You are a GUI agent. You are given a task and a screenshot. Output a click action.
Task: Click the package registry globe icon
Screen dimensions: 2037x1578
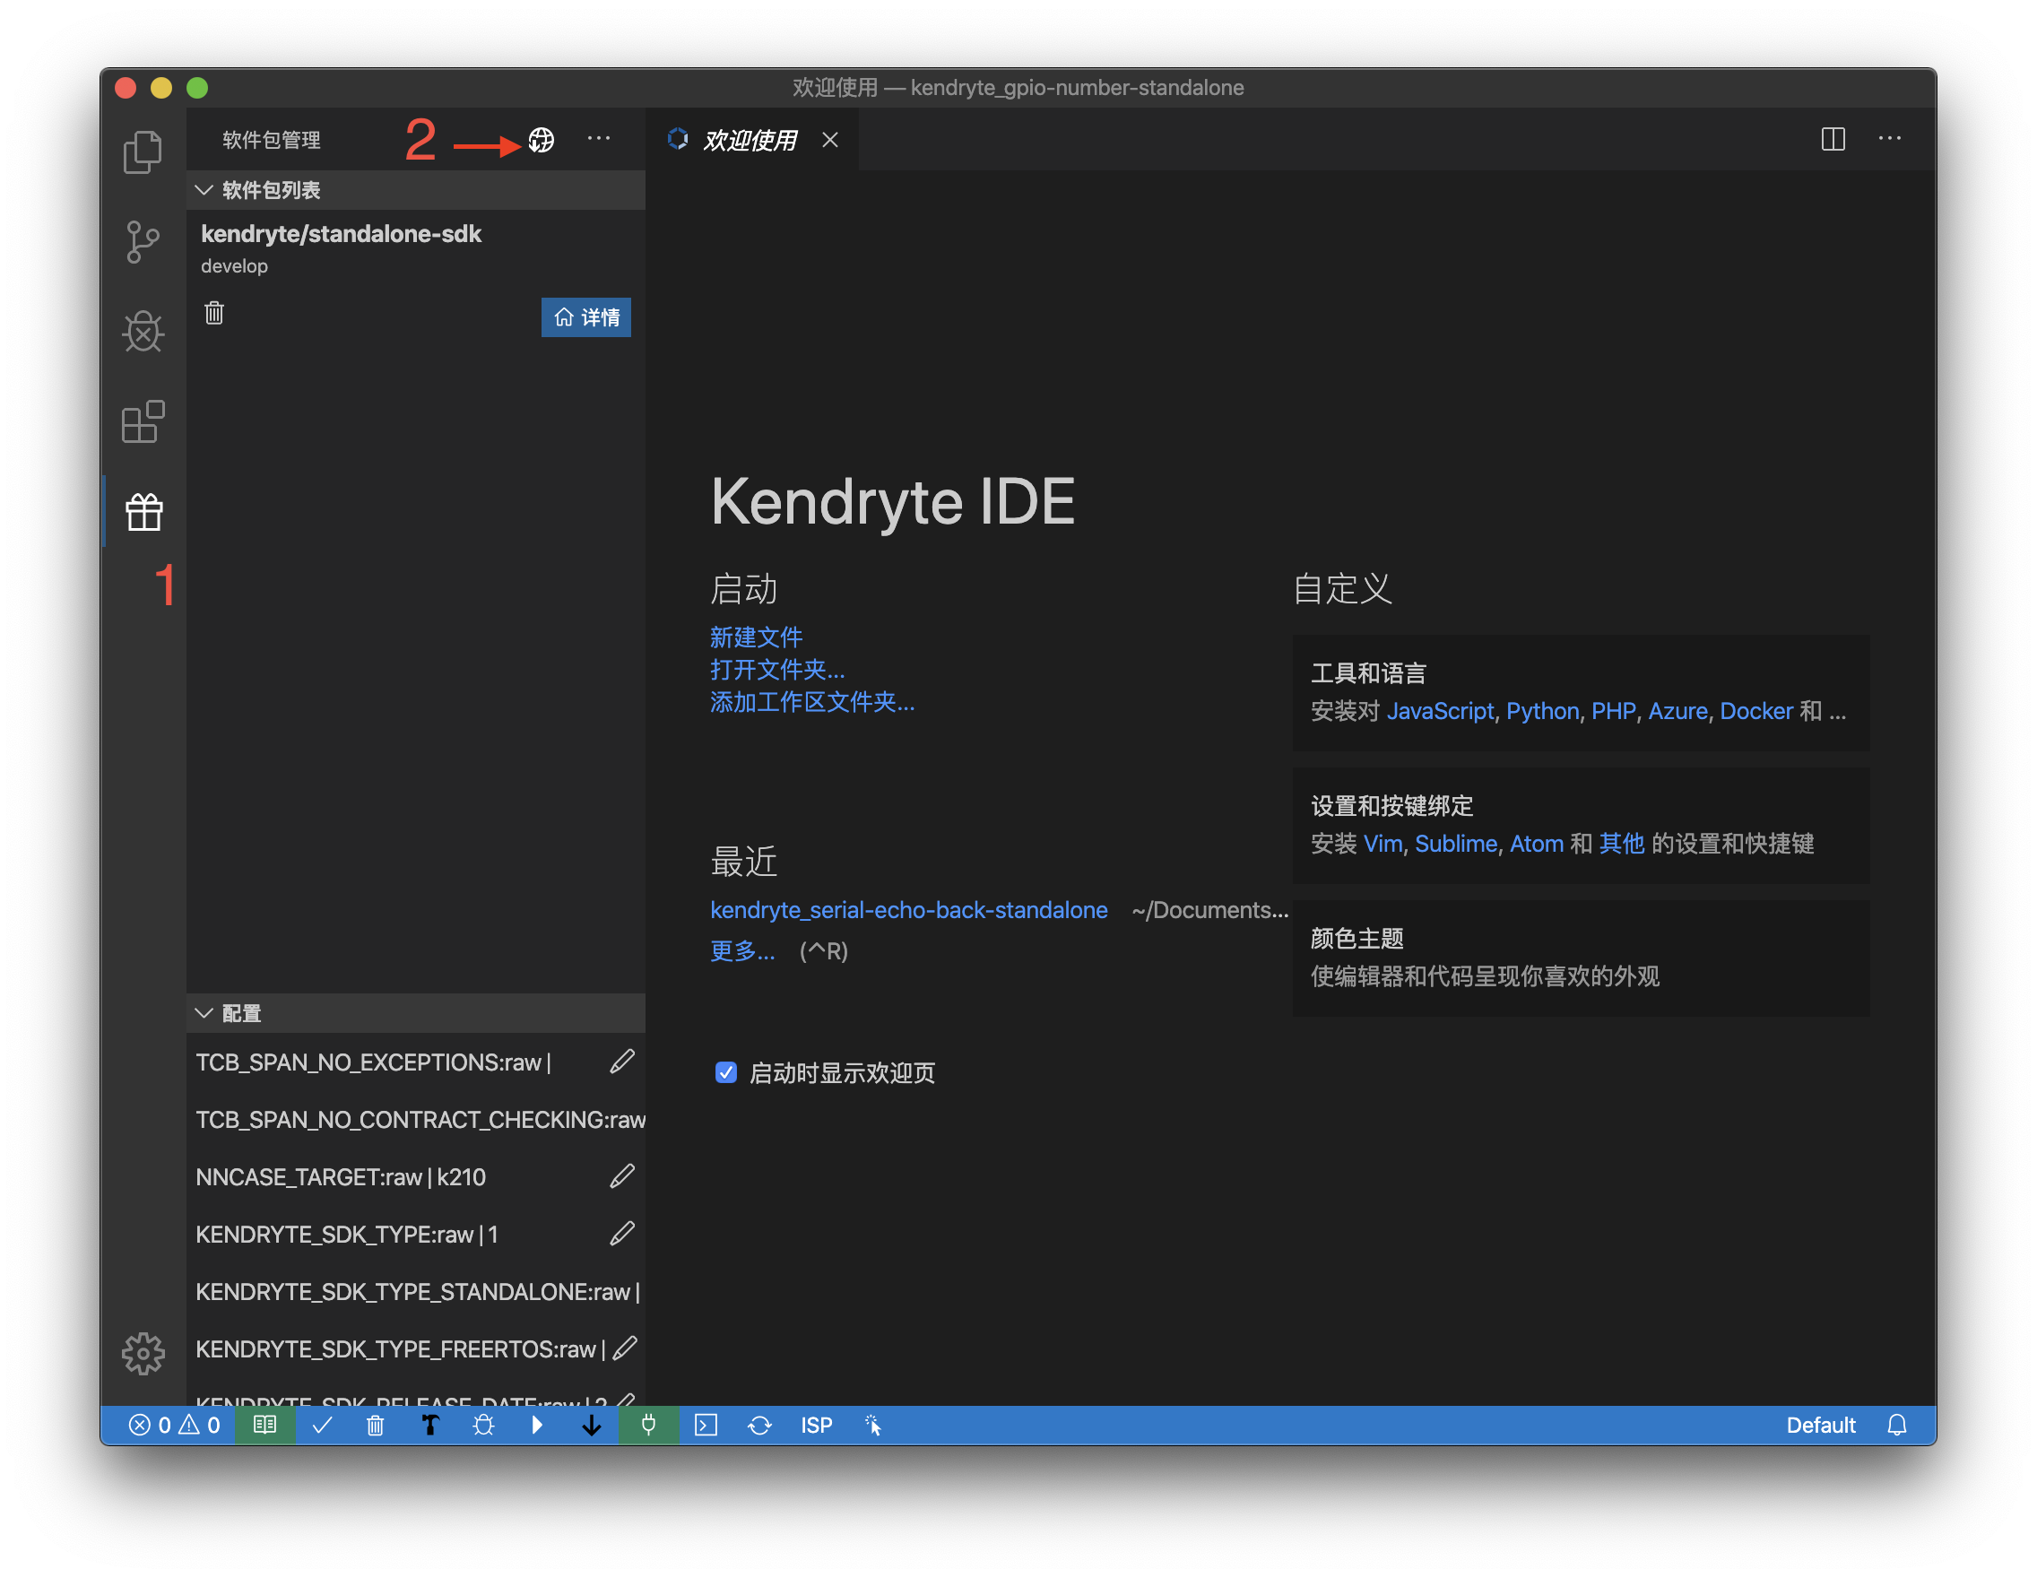click(541, 140)
